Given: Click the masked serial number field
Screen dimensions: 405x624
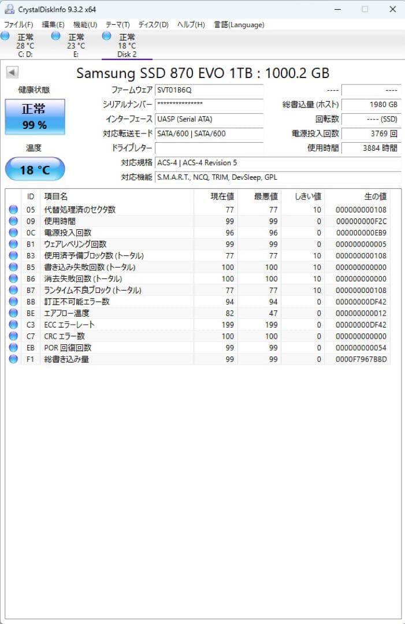Looking at the screenshot, I should tap(209, 105).
